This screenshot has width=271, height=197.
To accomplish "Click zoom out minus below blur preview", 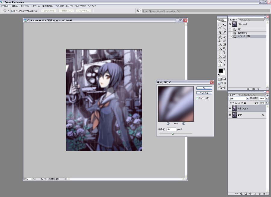I will [x=168, y=124].
